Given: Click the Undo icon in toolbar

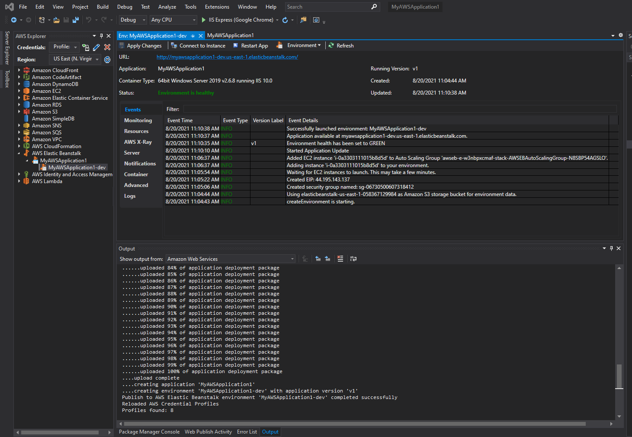Looking at the screenshot, I should (x=88, y=20).
